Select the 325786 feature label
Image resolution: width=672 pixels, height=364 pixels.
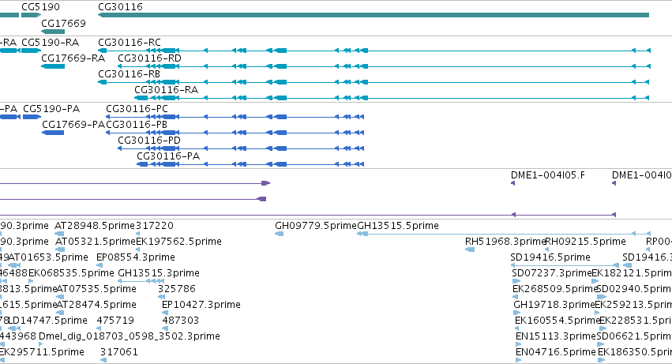(177, 289)
